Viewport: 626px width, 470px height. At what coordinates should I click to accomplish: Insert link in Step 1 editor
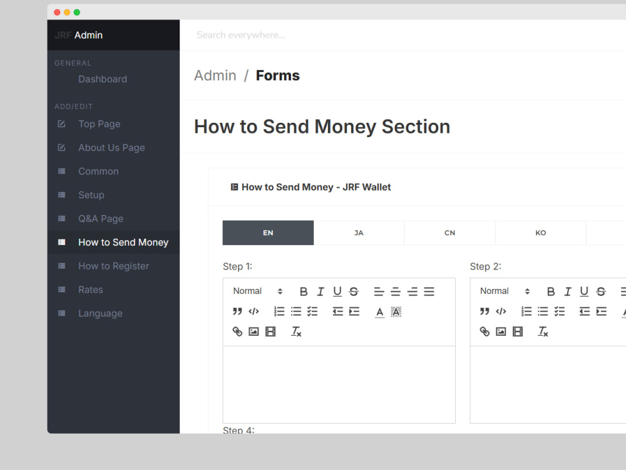[x=237, y=332]
